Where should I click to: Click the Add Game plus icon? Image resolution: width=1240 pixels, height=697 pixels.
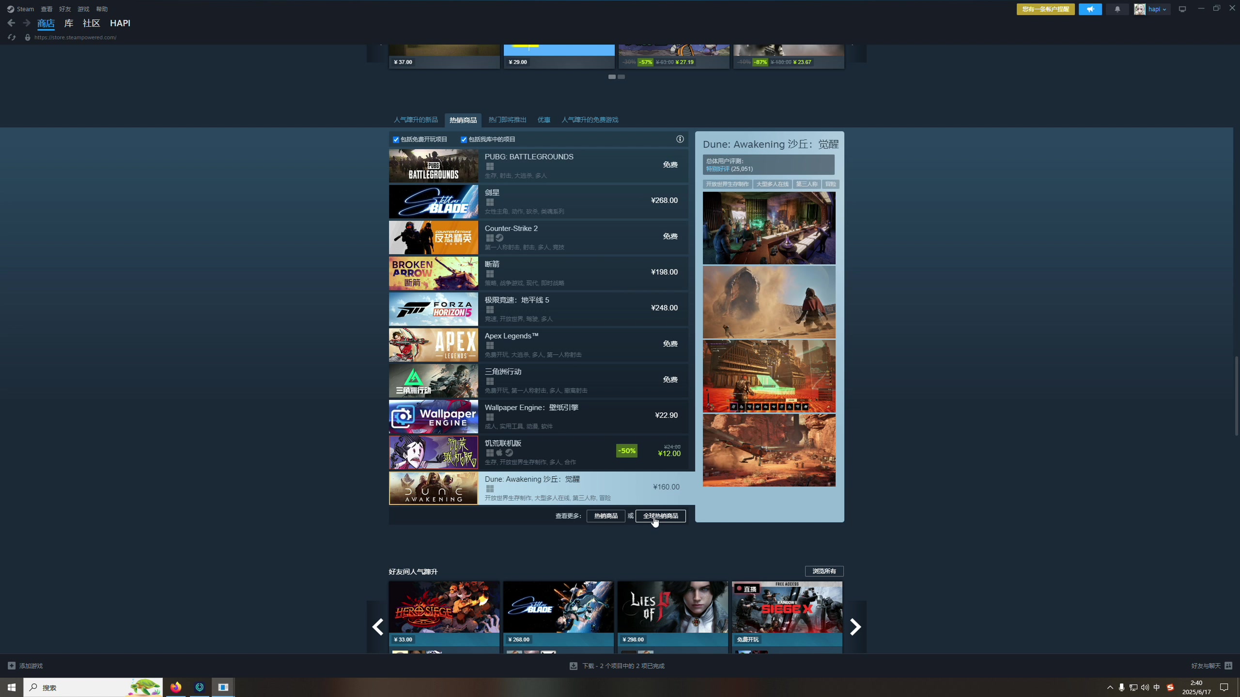[x=12, y=666]
